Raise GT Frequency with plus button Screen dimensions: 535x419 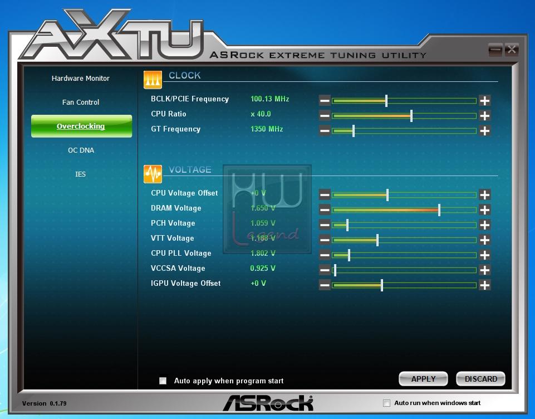484,131
